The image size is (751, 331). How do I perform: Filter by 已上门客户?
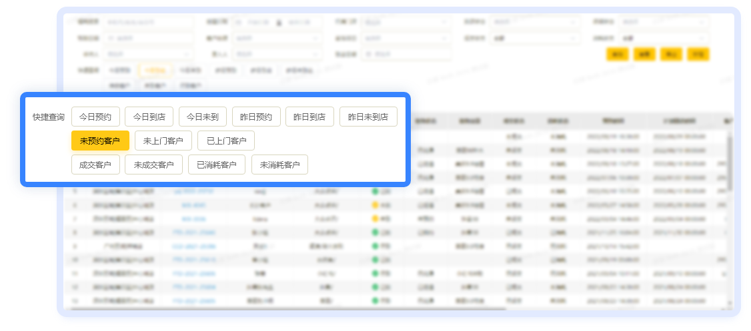[226, 141]
